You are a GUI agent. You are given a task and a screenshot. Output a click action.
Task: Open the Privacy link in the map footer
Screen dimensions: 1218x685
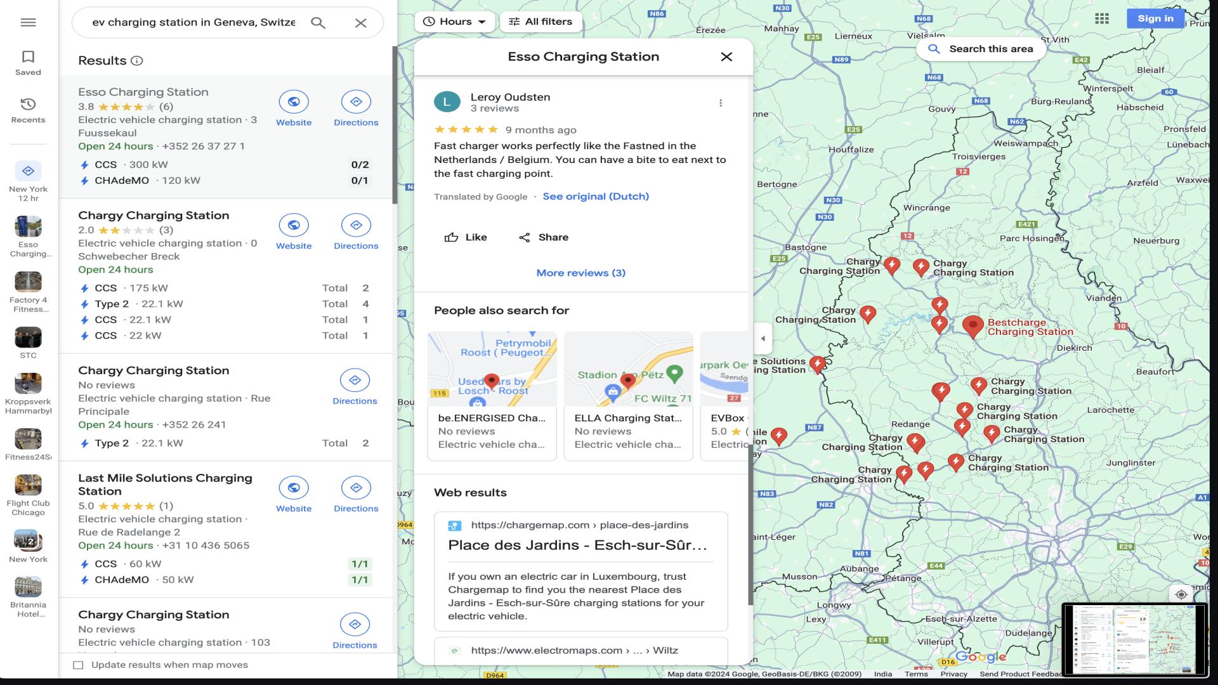click(953, 674)
